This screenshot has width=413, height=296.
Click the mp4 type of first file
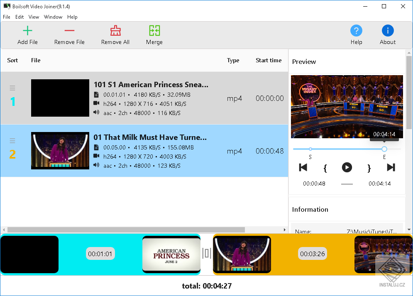pos(235,98)
